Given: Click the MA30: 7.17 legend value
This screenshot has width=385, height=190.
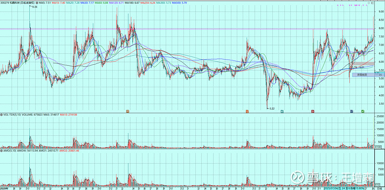Looking at the screenshot, I should pyautogui.click(x=87, y=3).
